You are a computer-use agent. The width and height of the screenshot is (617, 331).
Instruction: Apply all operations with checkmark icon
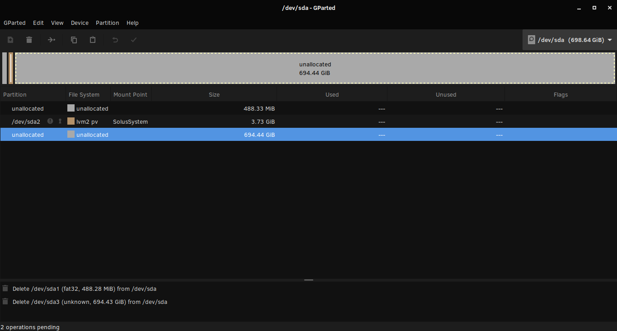pyautogui.click(x=134, y=40)
